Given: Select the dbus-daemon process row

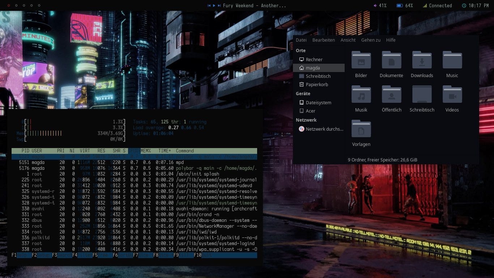Looking at the screenshot, I should pos(134,220).
